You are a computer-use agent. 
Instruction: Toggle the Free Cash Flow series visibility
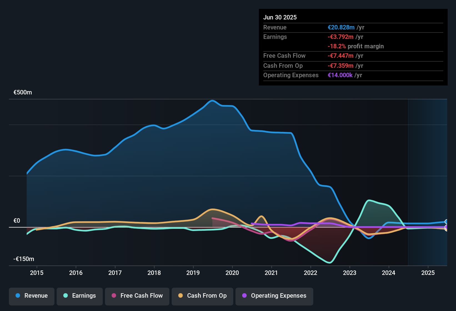pos(137,296)
